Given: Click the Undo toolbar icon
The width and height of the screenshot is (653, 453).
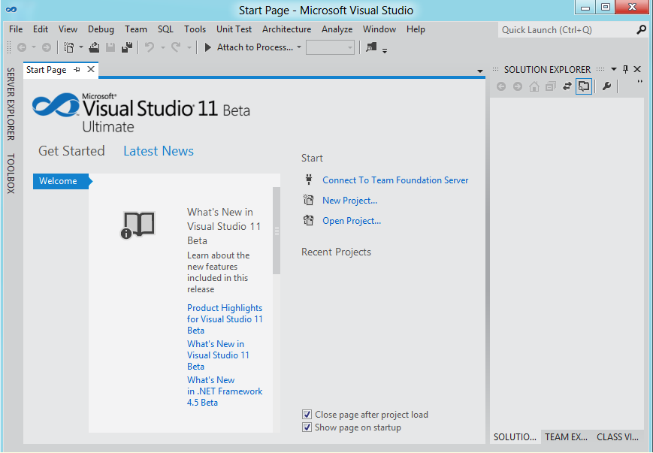Looking at the screenshot, I should point(150,47).
